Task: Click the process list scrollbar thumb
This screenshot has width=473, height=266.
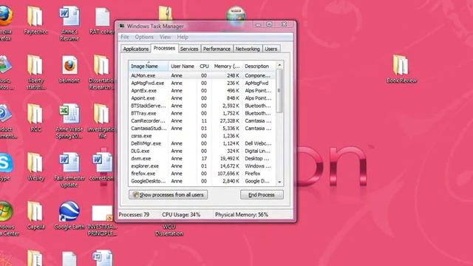Action: pos(279,91)
